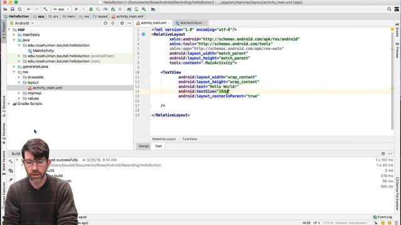Screen dimensions: 401x225
Task: Expand the generatedJava folder arrow
Action: [14, 67]
